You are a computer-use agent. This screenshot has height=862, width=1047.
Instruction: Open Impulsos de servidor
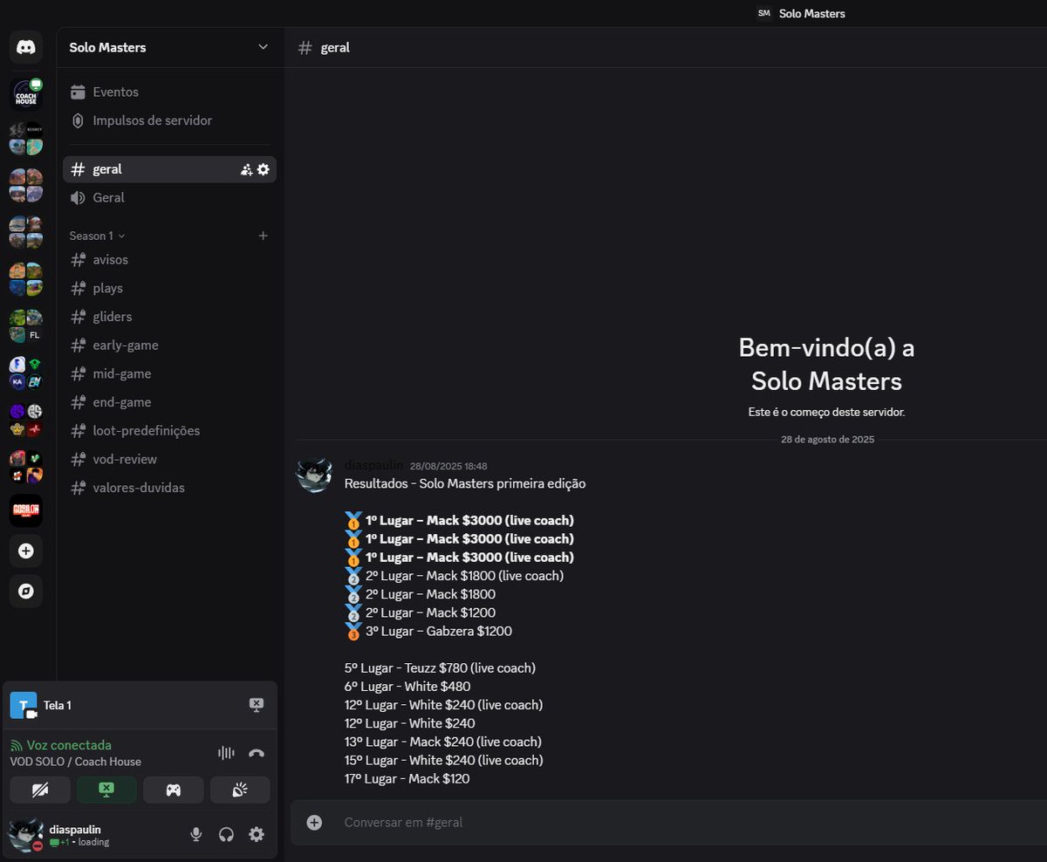(x=169, y=120)
